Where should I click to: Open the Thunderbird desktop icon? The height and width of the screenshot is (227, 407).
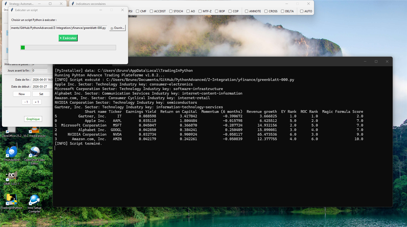[x=12, y=152]
